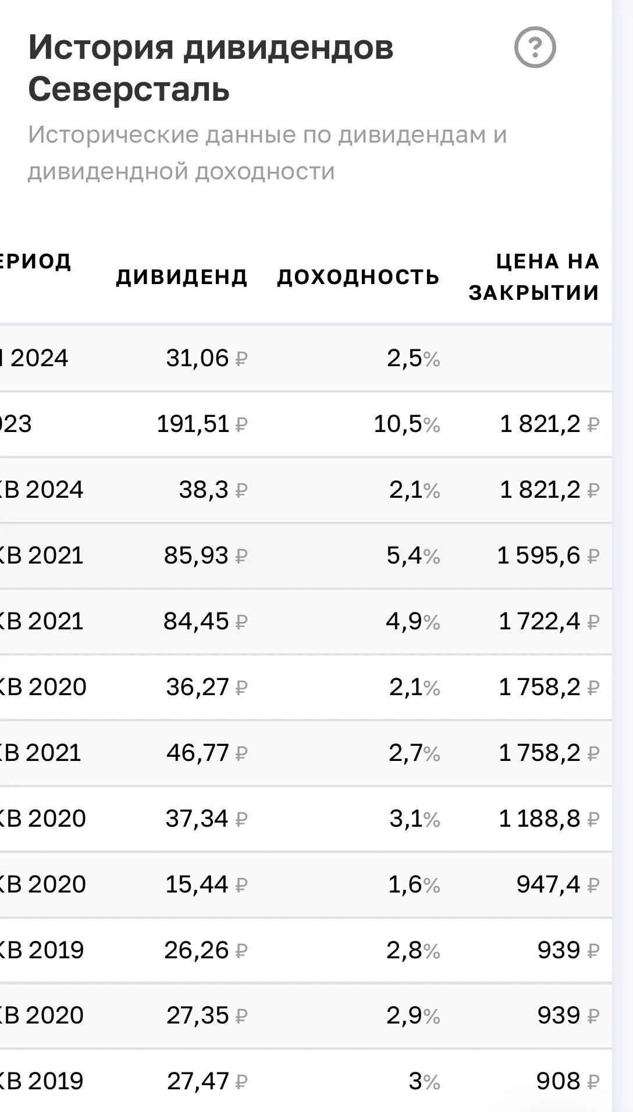Select the 31,06 ₽ dividend cell
Viewport: 633px width, 1112px height.
click(x=207, y=358)
